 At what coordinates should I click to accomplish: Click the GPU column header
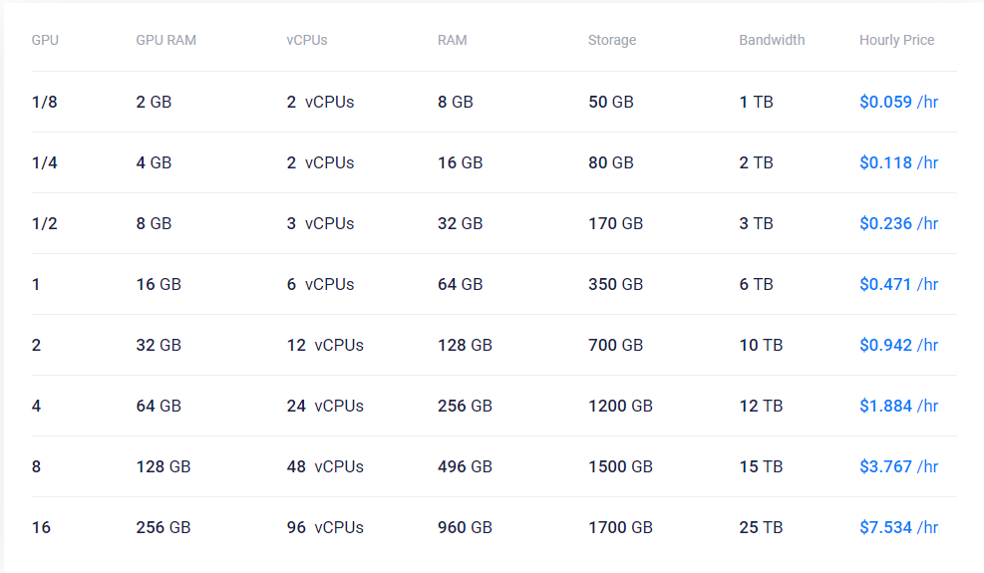(45, 40)
